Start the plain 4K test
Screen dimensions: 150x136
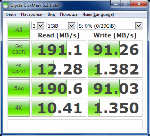19,108
